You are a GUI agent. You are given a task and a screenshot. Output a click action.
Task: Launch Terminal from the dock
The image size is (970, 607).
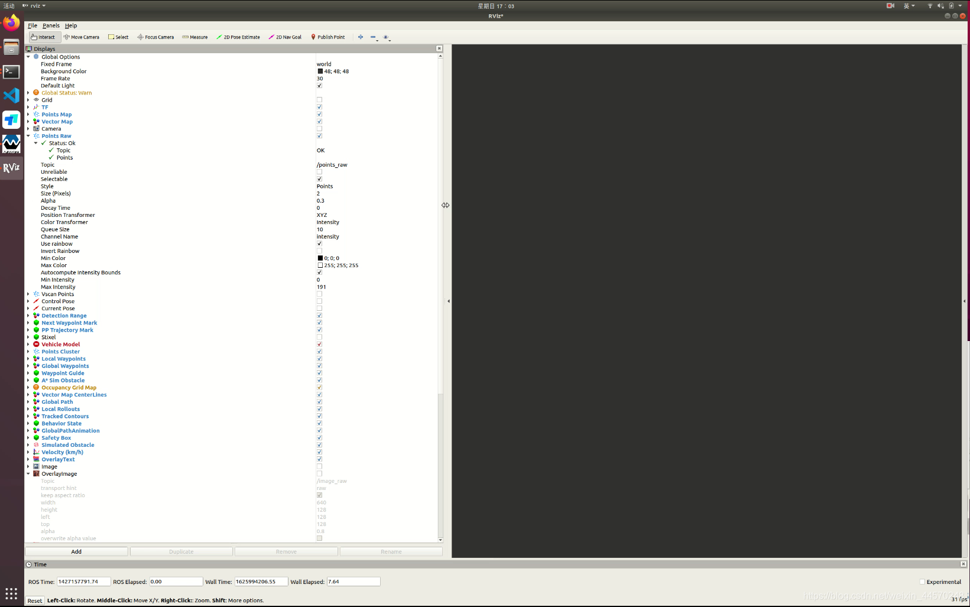tap(11, 72)
